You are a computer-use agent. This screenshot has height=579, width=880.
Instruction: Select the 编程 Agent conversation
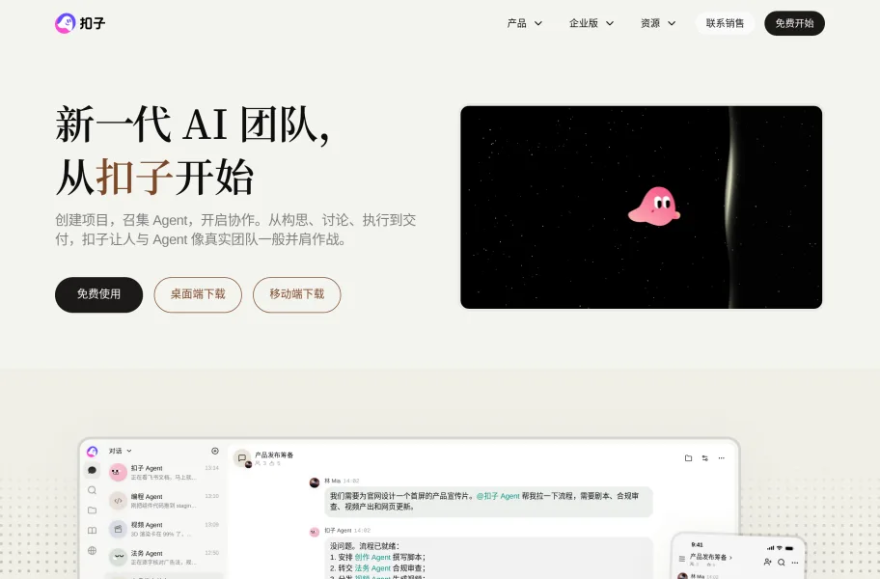coord(164,501)
